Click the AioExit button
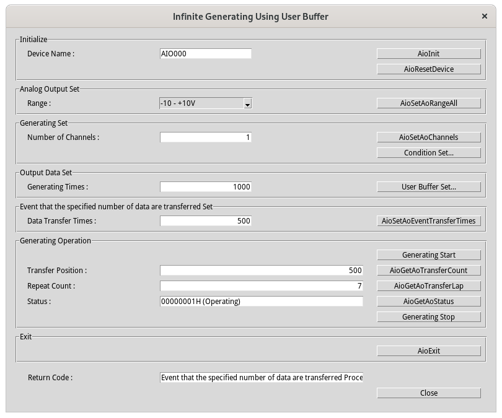This screenshot has width=502, height=418. pyautogui.click(x=428, y=351)
